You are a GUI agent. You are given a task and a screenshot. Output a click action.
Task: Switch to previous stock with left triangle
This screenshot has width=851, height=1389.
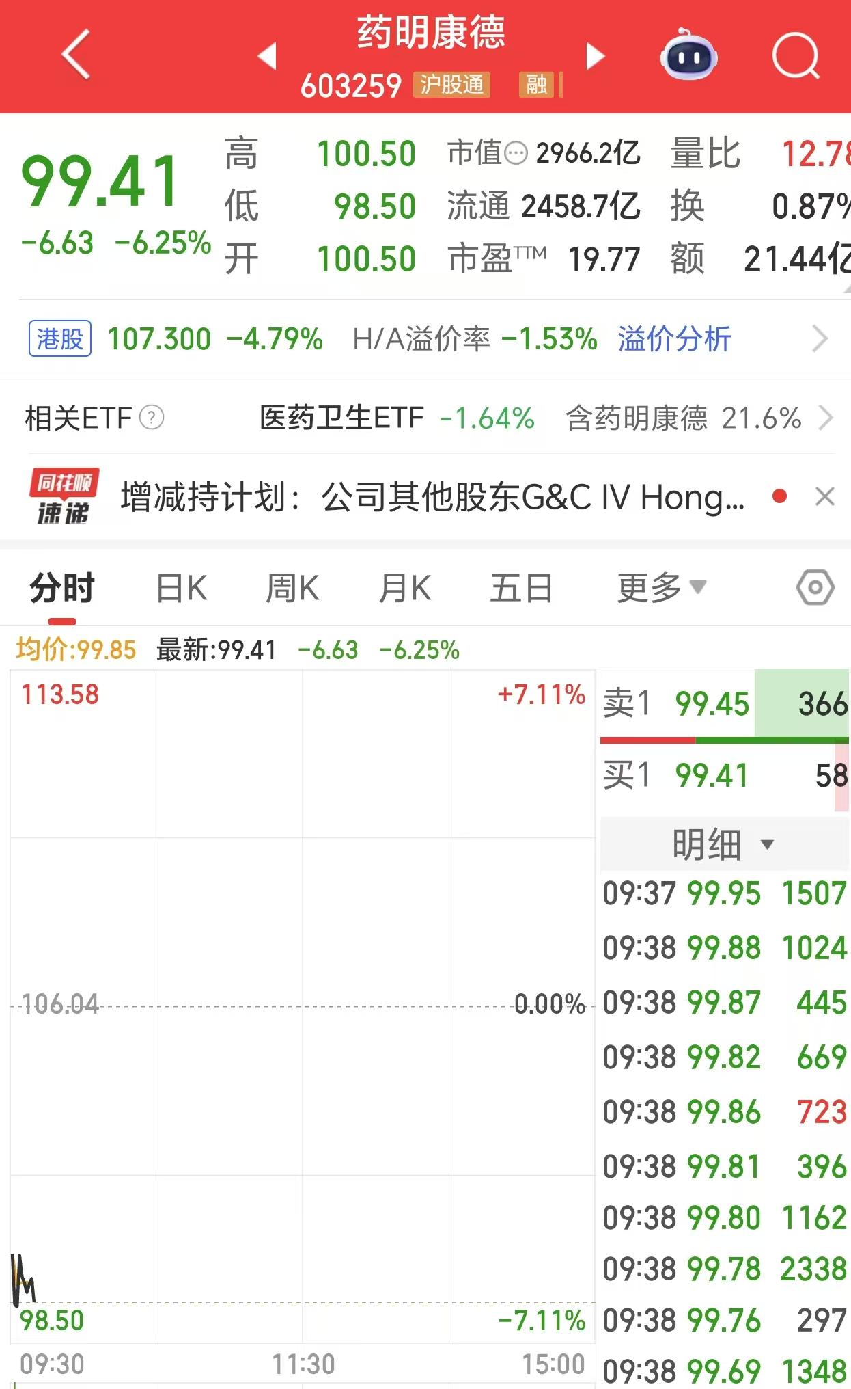point(267,56)
